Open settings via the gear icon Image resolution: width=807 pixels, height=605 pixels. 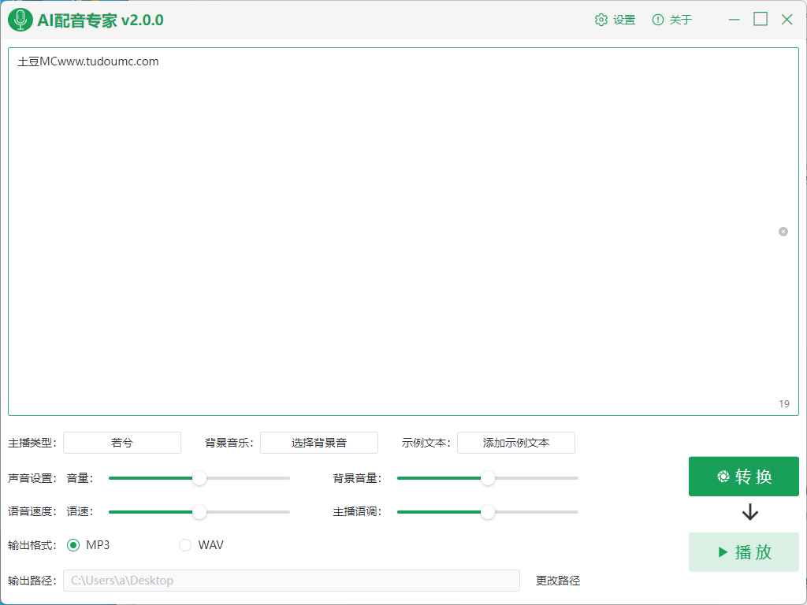(601, 19)
